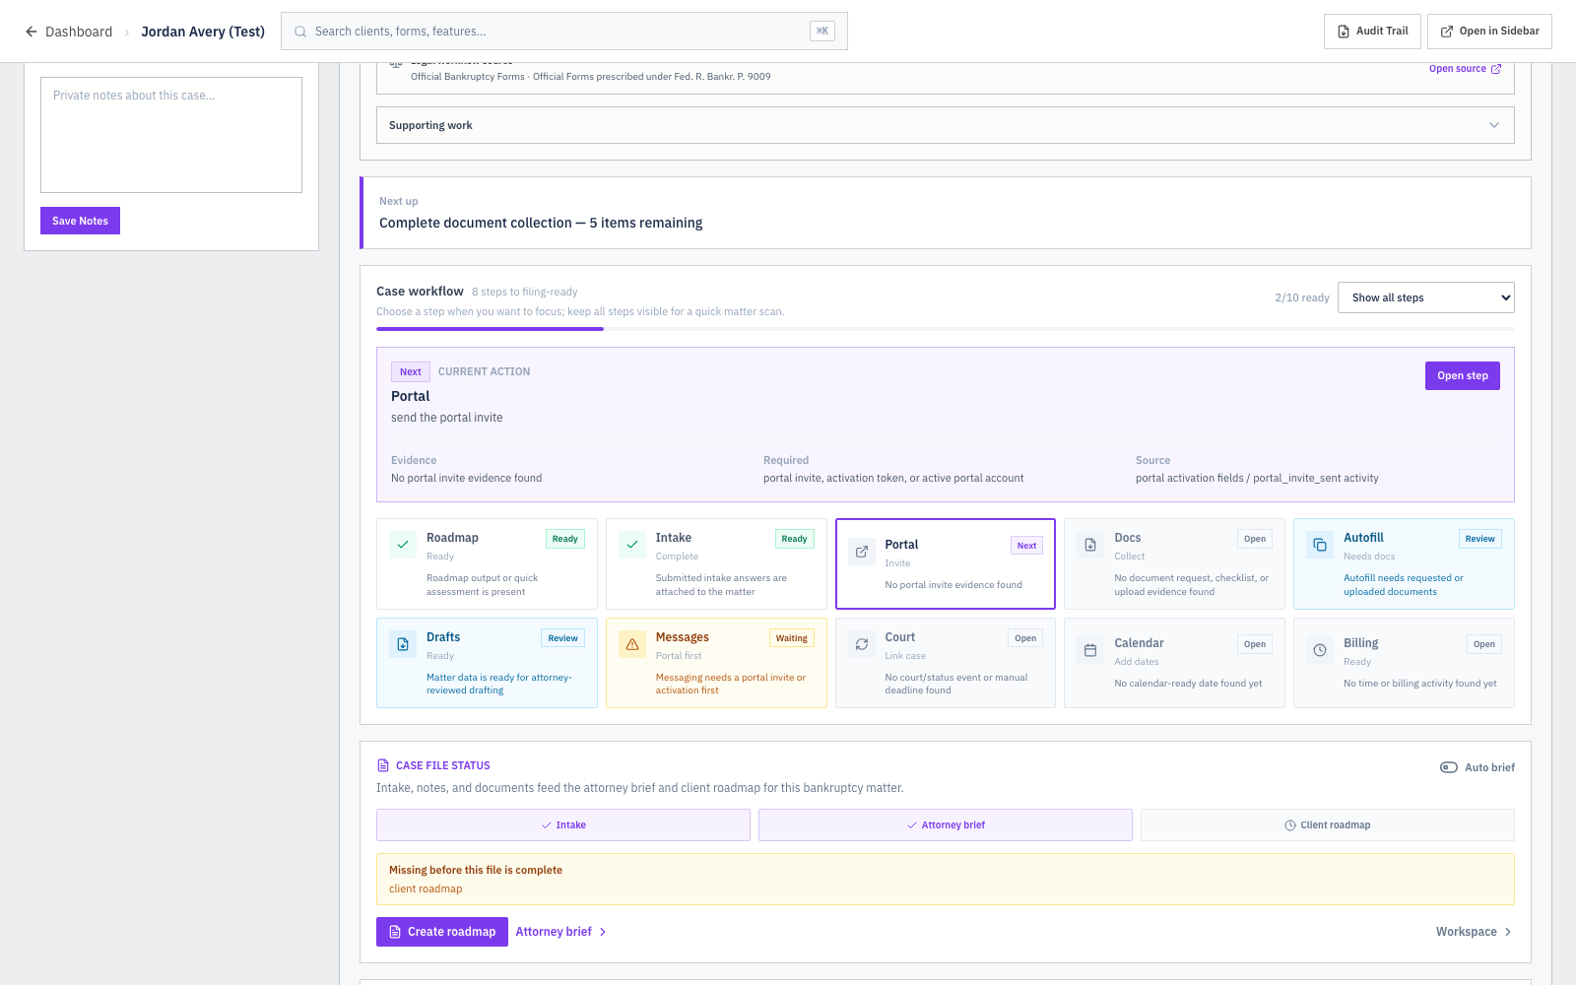Open the Attorney brief link
Viewport: 1576px width, 985px height.
click(560, 932)
